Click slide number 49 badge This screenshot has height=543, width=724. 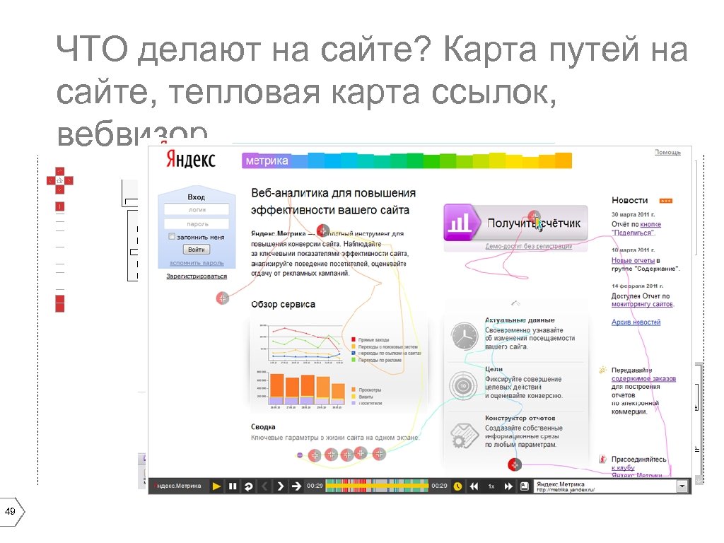11,512
